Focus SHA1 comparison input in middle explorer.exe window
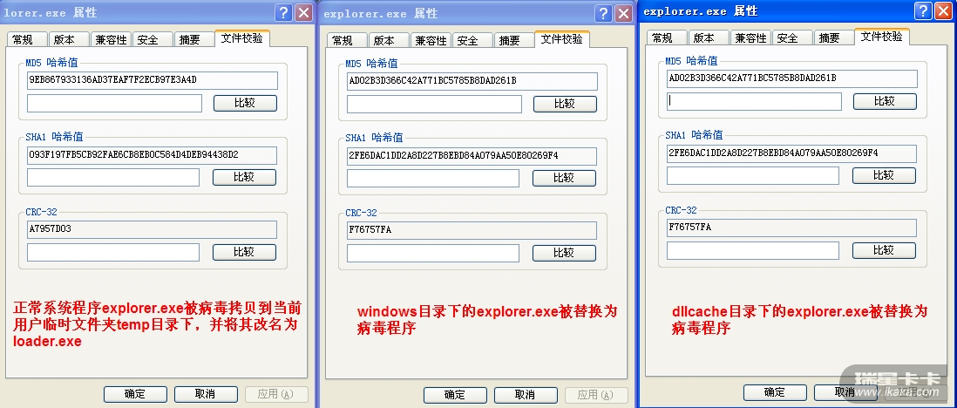The width and height of the screenshot is (957, 408). coord(433,179)
